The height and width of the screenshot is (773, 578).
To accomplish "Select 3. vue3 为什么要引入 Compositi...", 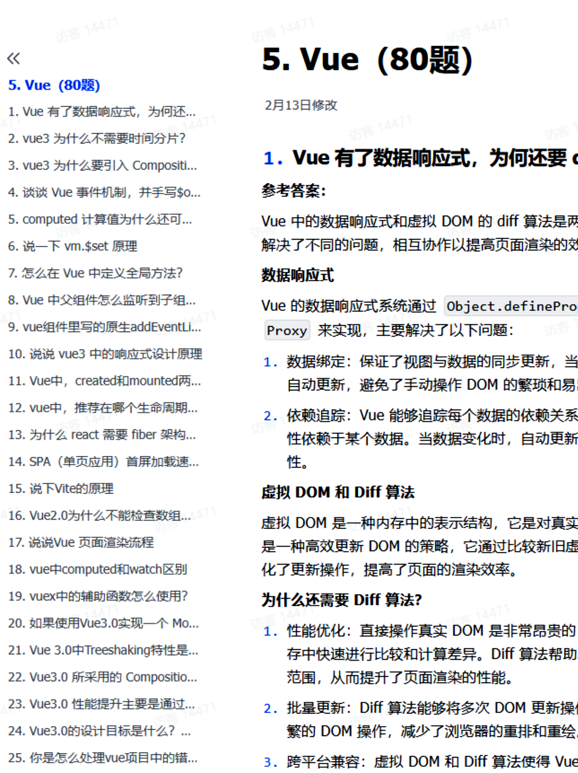I will 102,165.
